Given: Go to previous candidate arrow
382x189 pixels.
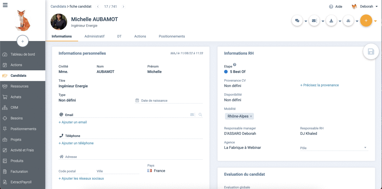Looking at the screenshot, I should pyautogui.click(x=98, y=6).
